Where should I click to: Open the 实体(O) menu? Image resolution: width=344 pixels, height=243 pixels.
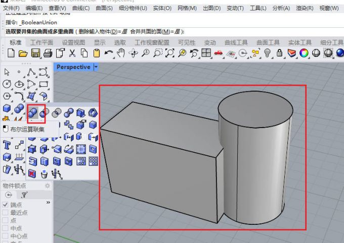point(162,8)
